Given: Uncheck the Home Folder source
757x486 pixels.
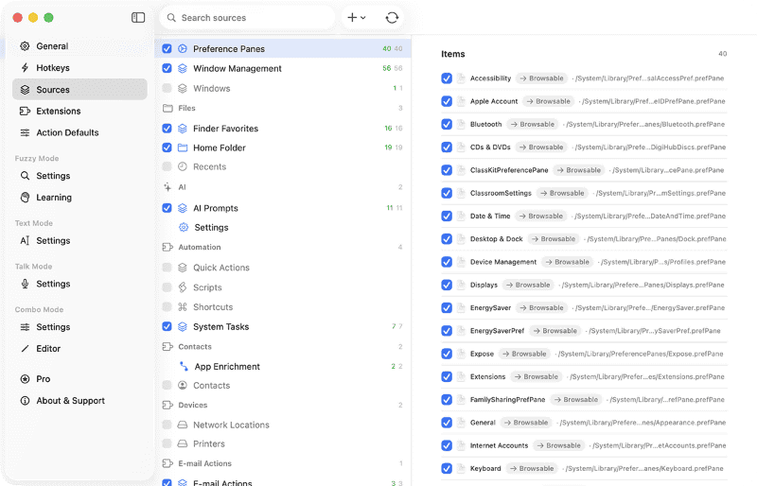Looking at the screenshot, I should pos(167,148).
